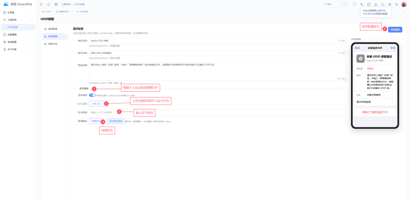
Task: Click the 开启顶栏菜单 link in the tooltip
Action: pos(369,14)
